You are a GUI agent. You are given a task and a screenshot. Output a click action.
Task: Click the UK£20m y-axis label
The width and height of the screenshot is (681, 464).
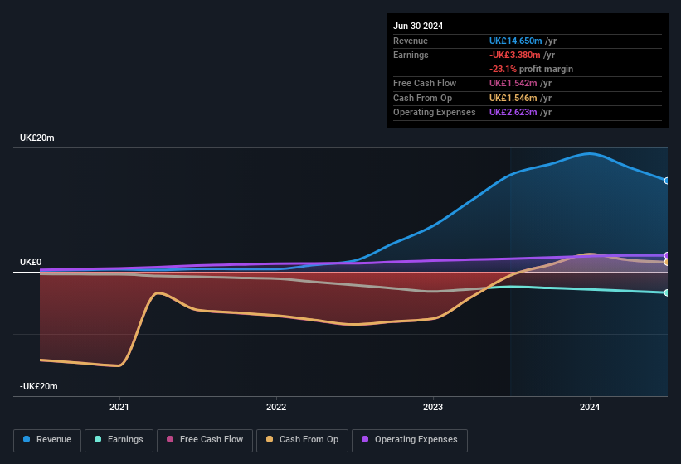(37, 138)
